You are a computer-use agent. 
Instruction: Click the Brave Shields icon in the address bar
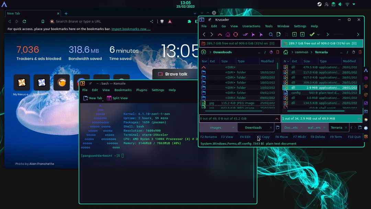(162, 21)
